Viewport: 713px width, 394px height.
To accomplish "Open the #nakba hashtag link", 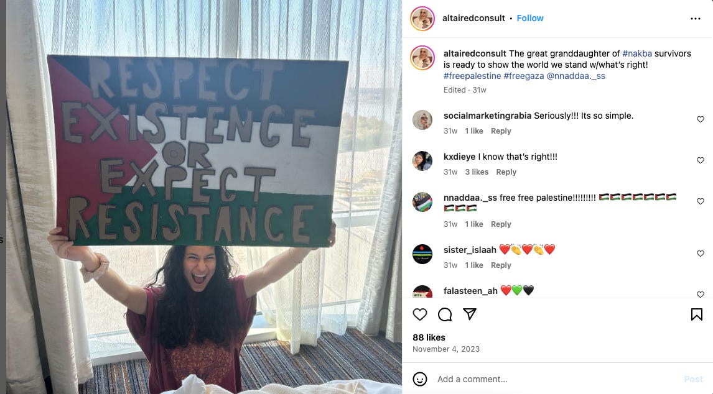I will click(x=637, y=53).
